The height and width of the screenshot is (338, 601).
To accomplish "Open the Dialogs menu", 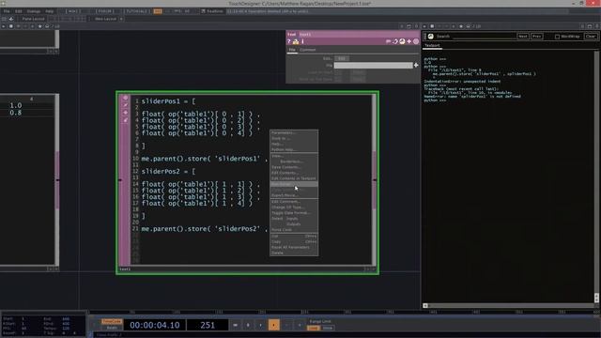I will pyautogui.click(x=34, y=11).
